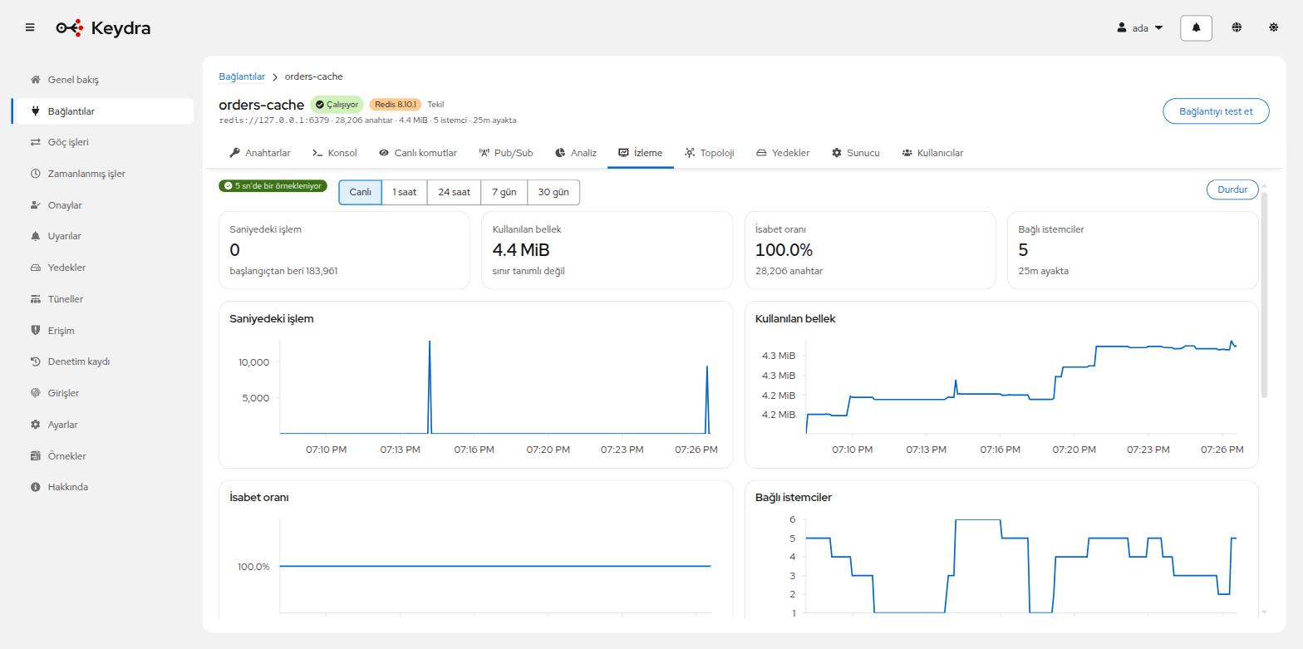1303x649 pixels.
Task: Click the Göç işleri arrows icon
Action: [35, 142]
